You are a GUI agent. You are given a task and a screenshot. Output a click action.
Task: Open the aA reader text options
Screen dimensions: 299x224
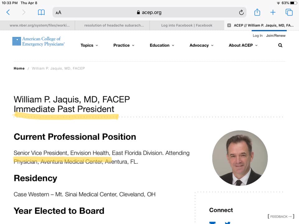point(59,13)
